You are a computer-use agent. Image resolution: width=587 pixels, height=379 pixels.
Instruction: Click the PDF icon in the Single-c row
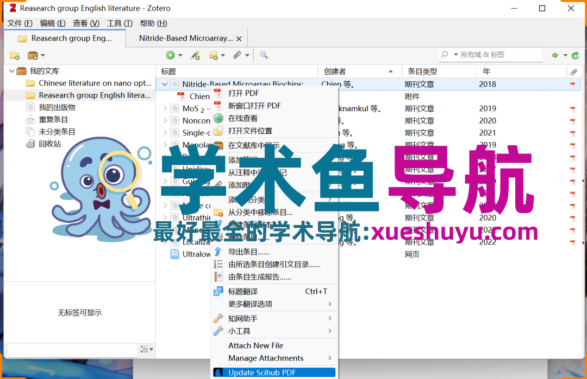(x=573, y=133)
